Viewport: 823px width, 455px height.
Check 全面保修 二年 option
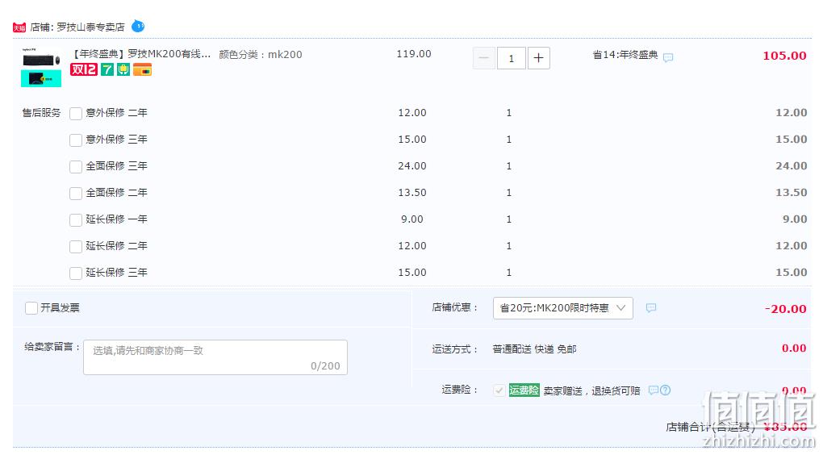pos(76,193)
